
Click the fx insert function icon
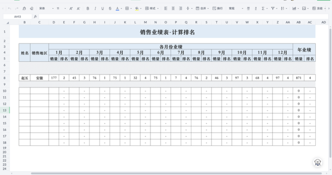click(x=36, y=17)
